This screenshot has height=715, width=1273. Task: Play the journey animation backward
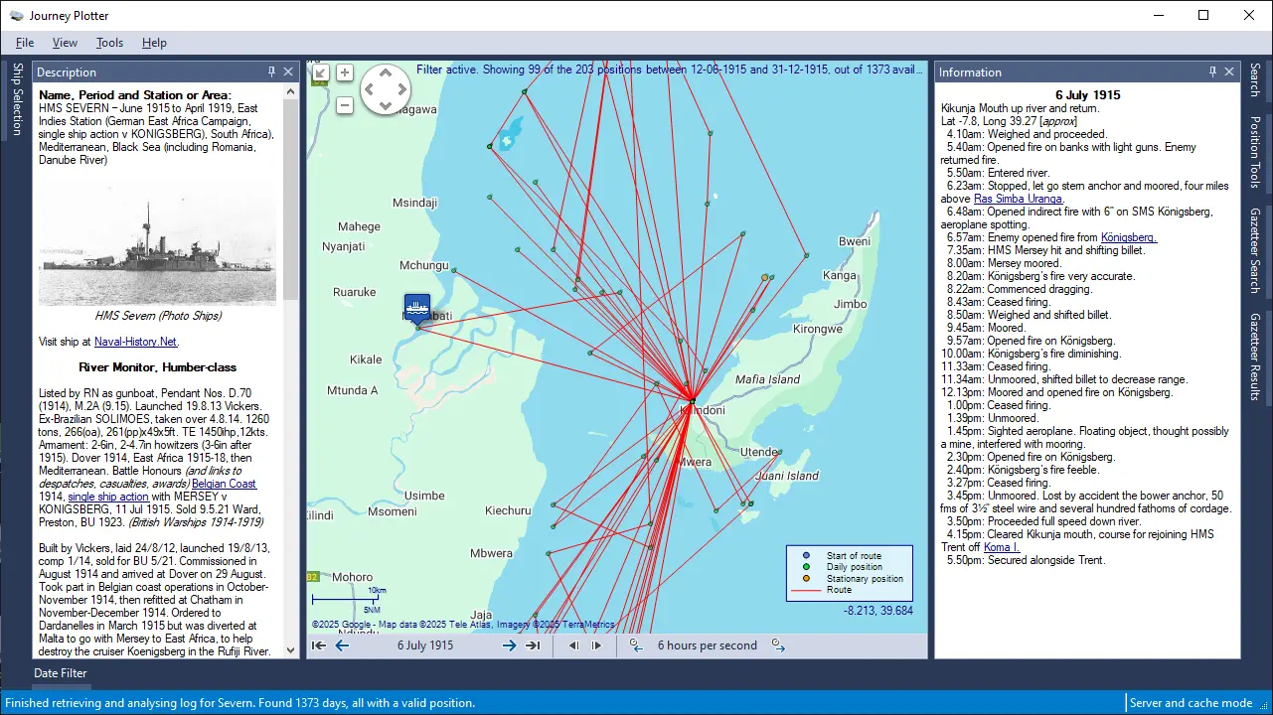(x=573, y=645)
